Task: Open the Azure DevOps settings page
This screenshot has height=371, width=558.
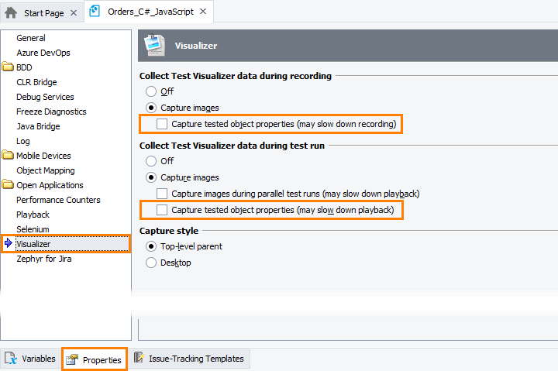Action: click(x=43, y=53)
